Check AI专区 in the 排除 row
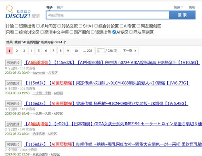The height and width of the screenshot is (156, 202). pyautogui.click(x=122, y=26)
